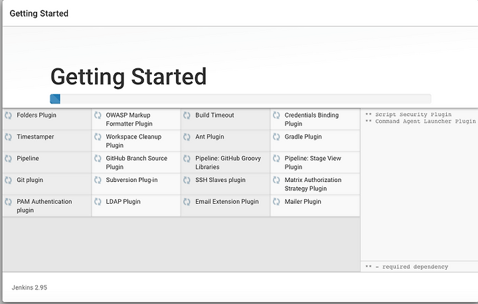The width and height of the screenshot is (478, 304).
Task: Click the spinner icon beside LDAP Plugin
Action: pyautogui.click(x=98, y=202)
